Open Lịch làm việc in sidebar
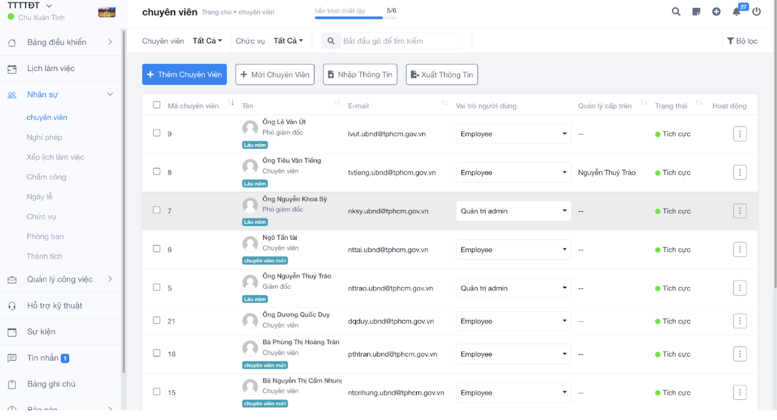Image resolution: width=777 pixels, height=420 pixels. point(50,68)
